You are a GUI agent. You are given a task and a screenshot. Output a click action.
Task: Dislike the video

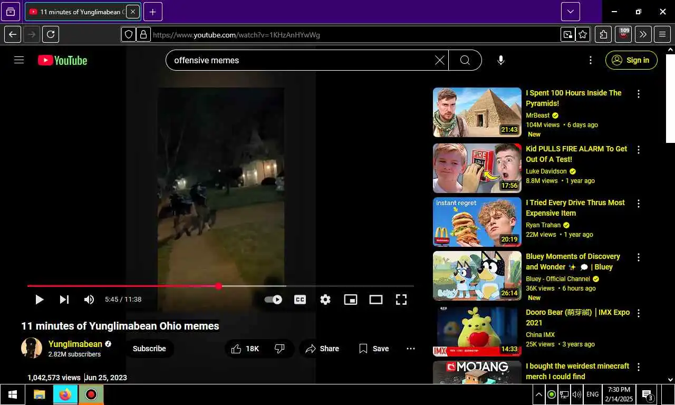(x=280, y=349)
